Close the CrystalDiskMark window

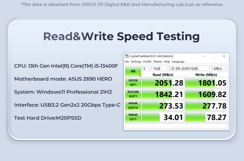pos(224,56)
